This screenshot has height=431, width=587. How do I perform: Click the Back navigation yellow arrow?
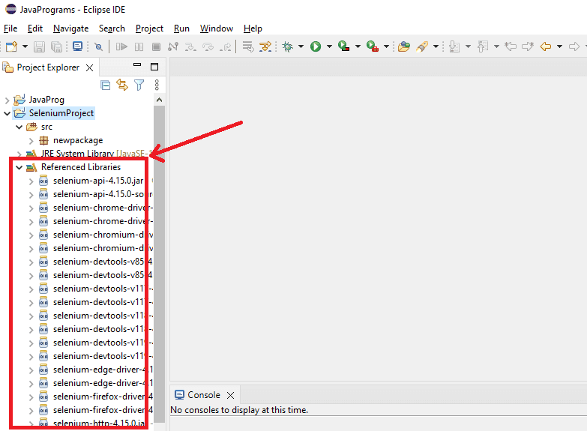pos(545,46)
